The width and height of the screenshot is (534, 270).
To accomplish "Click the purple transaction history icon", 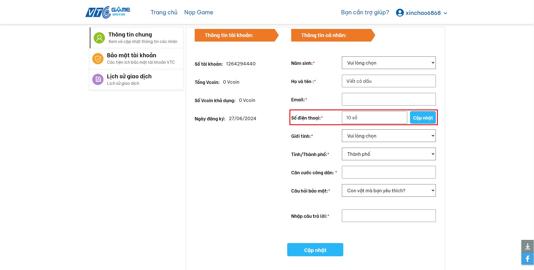I will point(98,79).
